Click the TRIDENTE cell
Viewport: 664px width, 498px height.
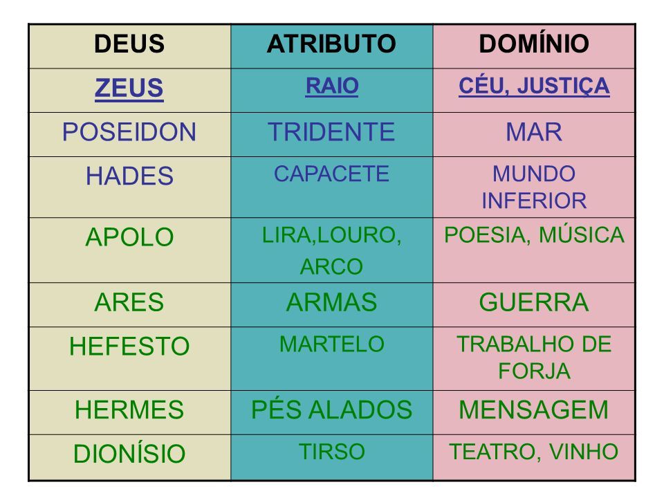[332, 134]
